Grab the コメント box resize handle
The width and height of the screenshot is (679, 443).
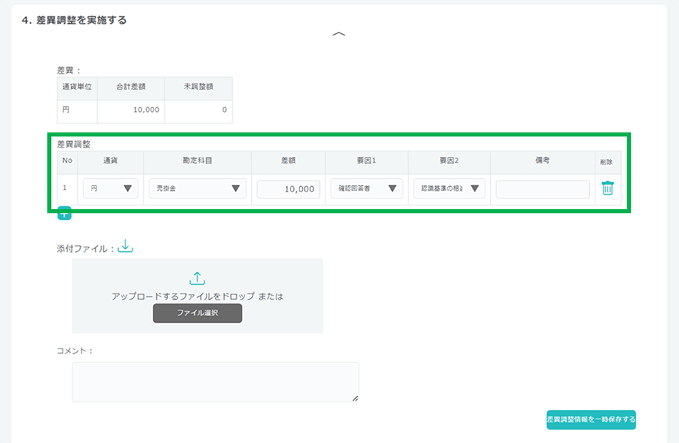(355, 398)
